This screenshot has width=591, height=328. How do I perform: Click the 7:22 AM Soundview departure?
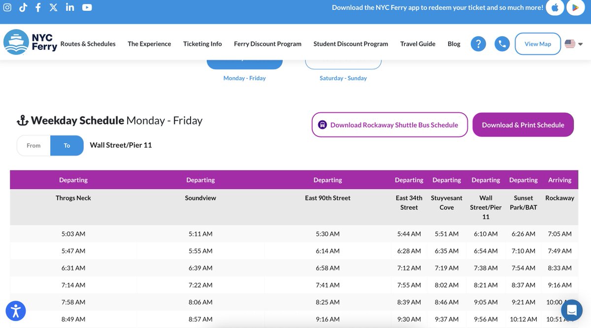[x=200, y=285]
